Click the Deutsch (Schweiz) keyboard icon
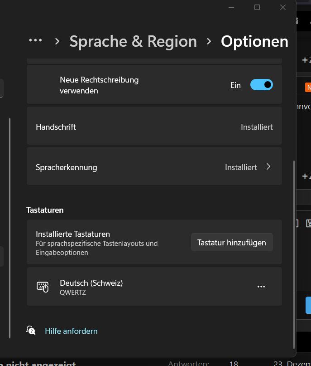311x366 pixels. 43,287
